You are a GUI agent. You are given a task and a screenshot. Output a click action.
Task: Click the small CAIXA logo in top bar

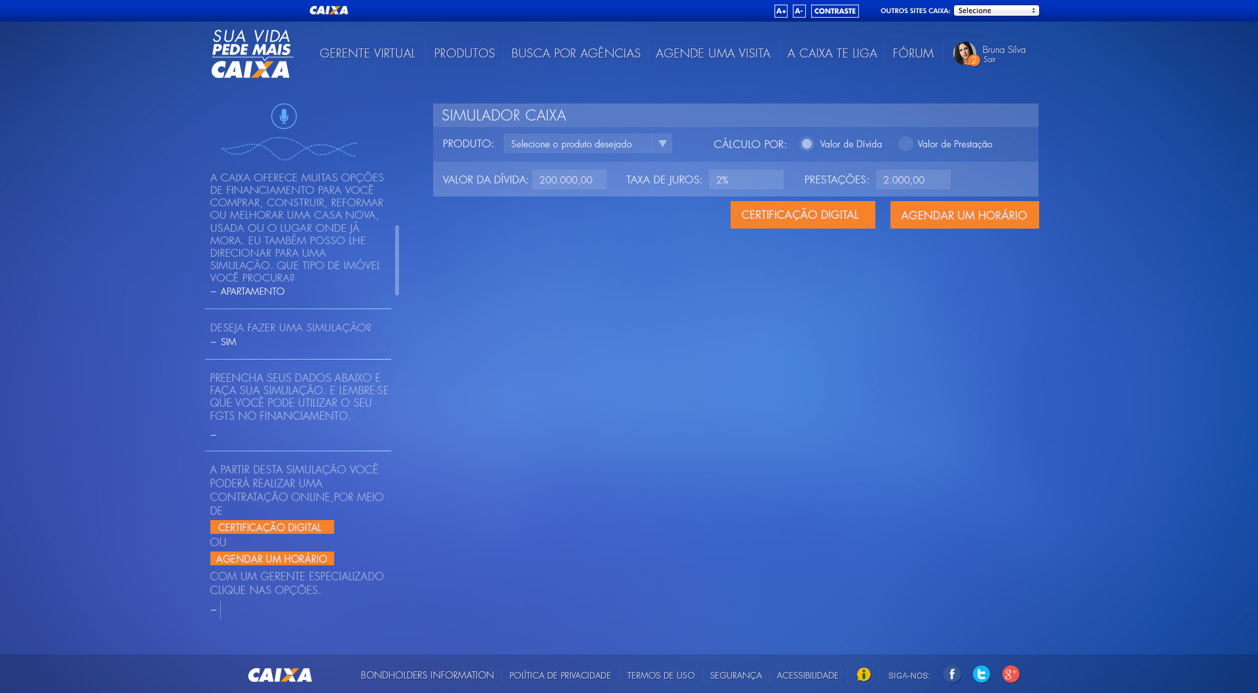coord(329,10)
